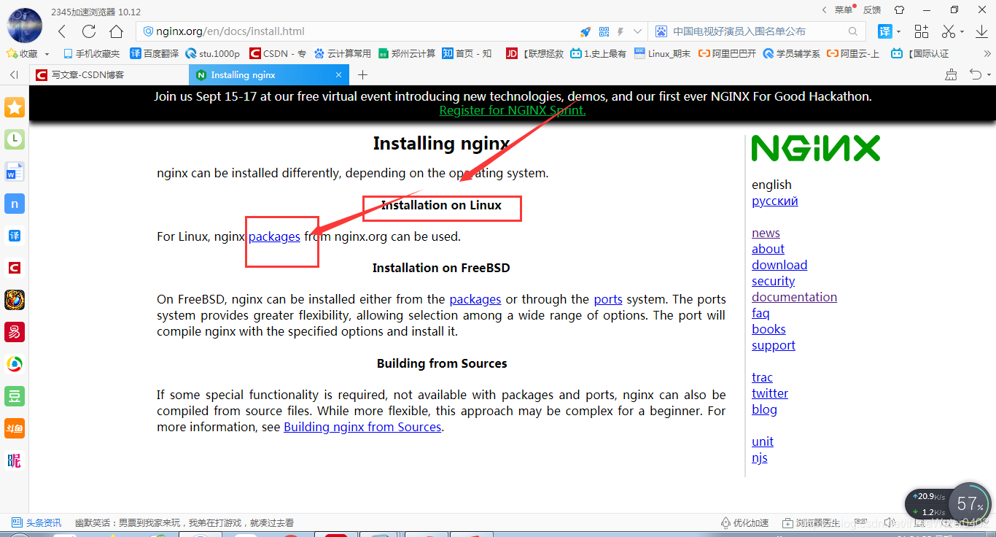The height and width of the screenshot is (537, 996).
Task: Open the green clock history sidebar icon
Action: 15,139
